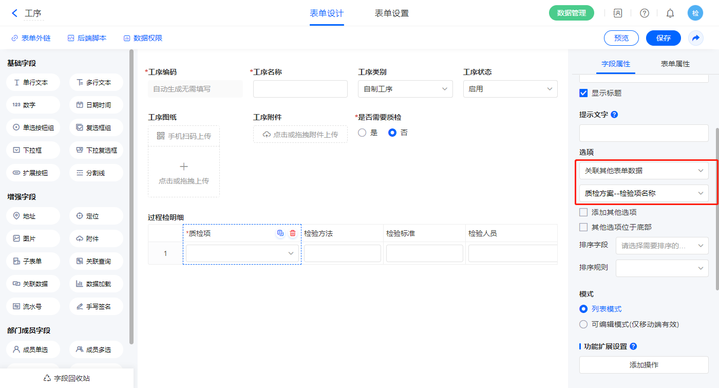This screenshot has height=388, width=719.
Task: Open the 排序规则 dropdown
Action: coord(661,268)
